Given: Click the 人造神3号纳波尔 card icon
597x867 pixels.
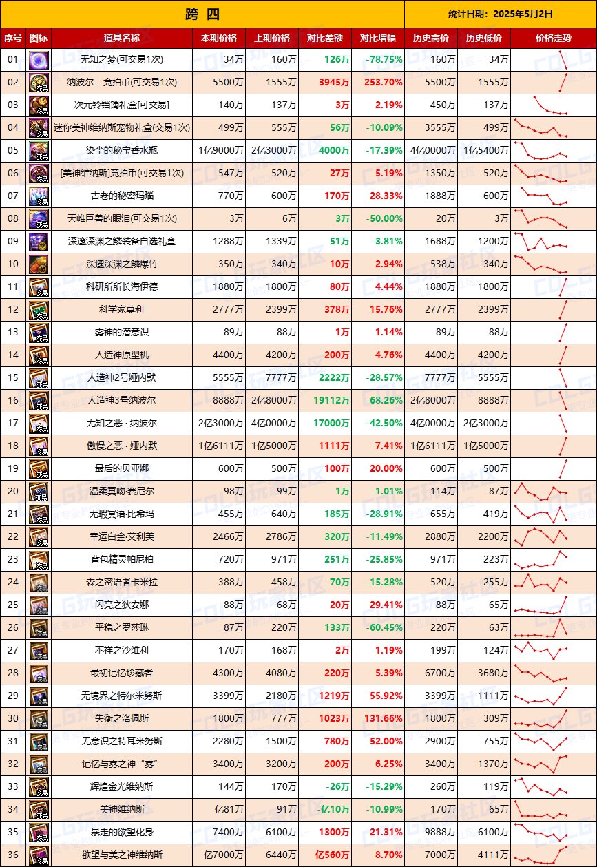Looking at the screenshot, I should coord(39,400).
